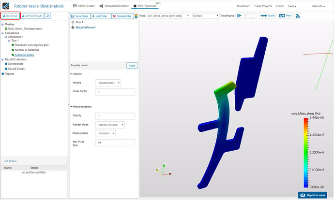Open the Solution fields link
This screenshot has height=200, width=334.
click(x=24, y=55)
